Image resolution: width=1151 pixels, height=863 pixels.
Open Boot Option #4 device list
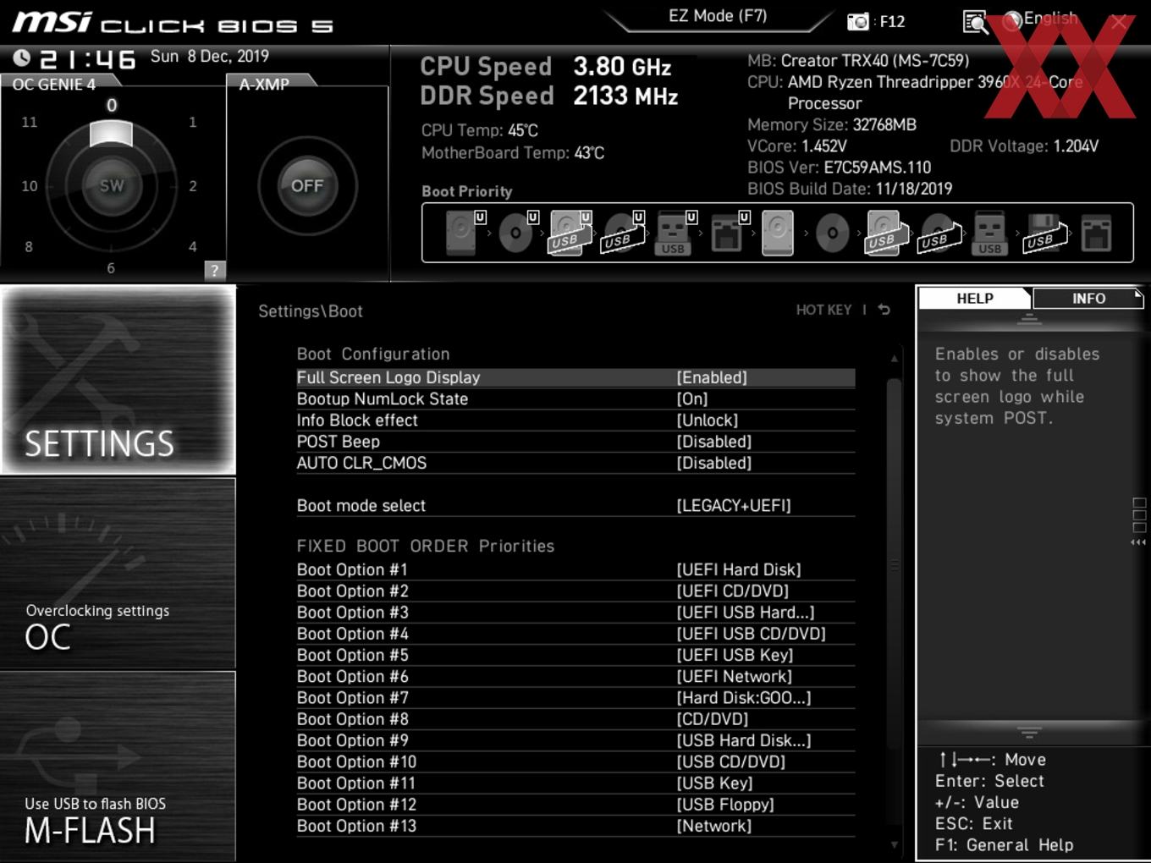[x=575, y=634]
